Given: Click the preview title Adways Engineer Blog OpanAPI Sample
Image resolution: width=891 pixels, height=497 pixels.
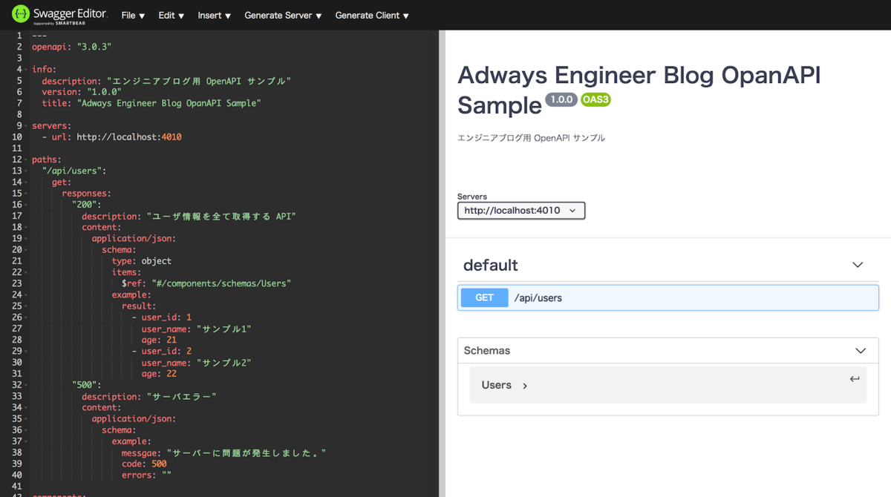Looking at the screenshot, I should pyautogui.click(x=639, y=90).
